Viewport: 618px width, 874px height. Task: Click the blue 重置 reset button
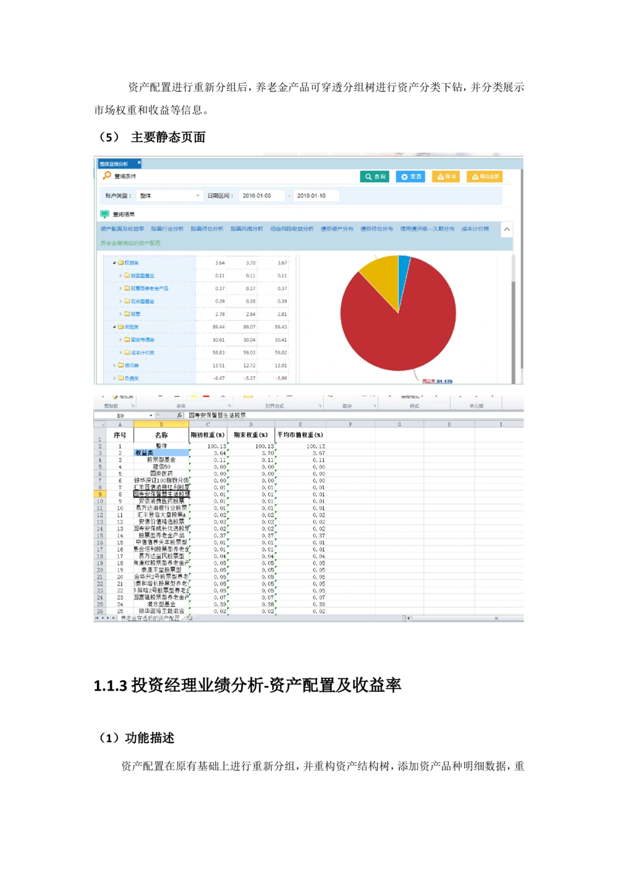[410, 177]
